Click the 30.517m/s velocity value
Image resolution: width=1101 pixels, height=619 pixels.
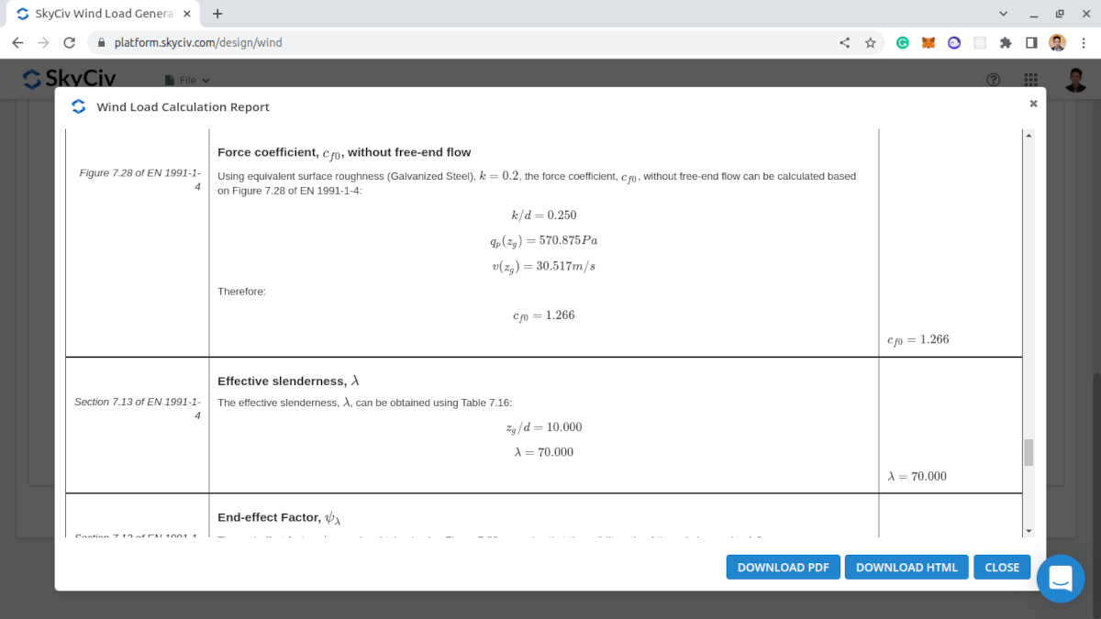567,266
